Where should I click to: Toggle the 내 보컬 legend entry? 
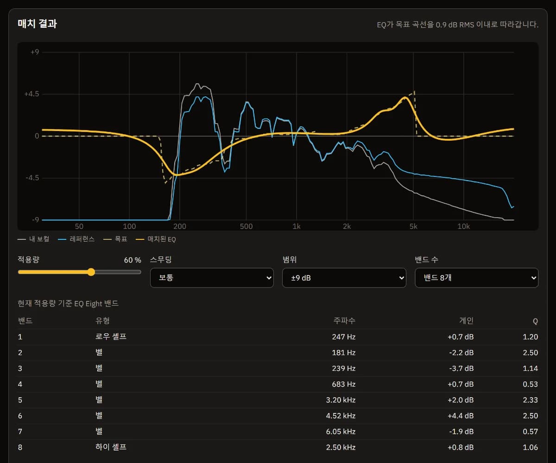pos(33,239)
